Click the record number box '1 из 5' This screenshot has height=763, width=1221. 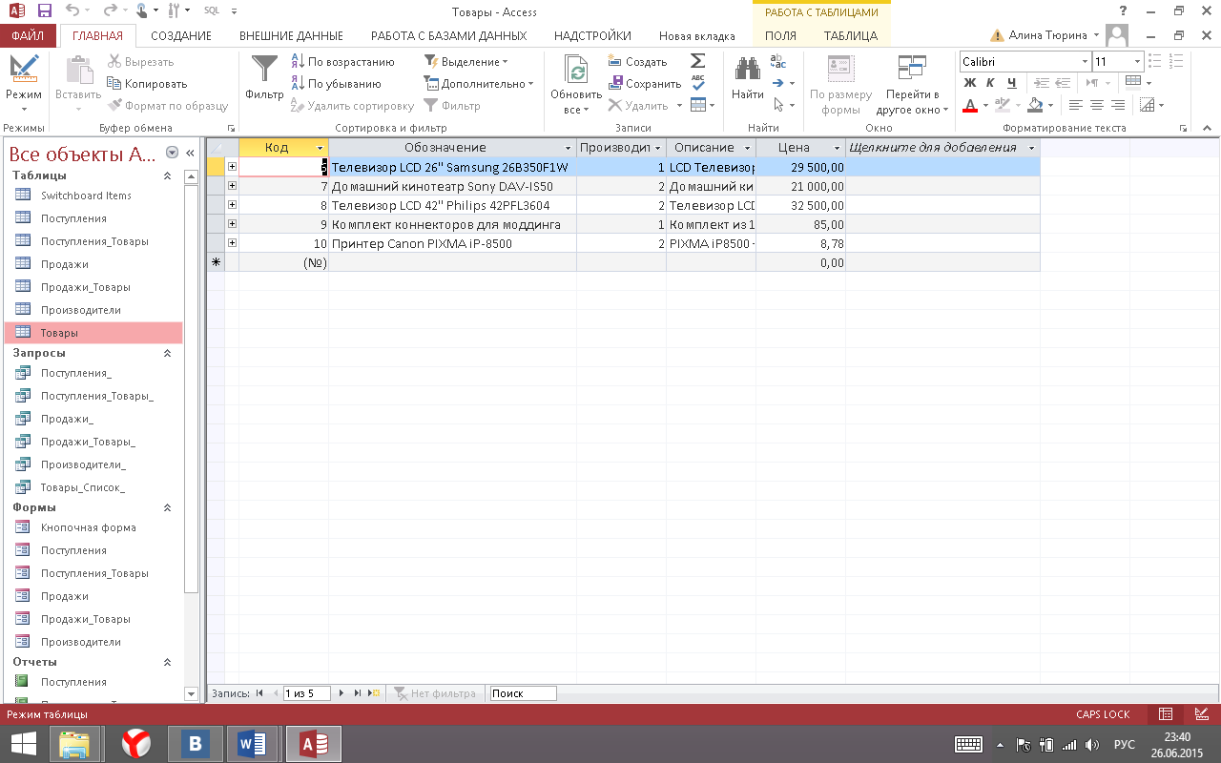pyautogui.click(x=305, y=693)
